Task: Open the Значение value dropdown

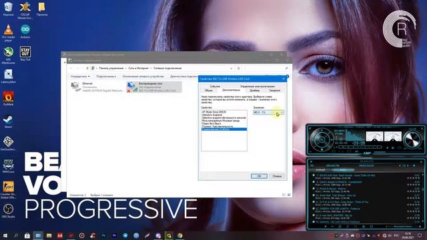Action: (268, 112)
